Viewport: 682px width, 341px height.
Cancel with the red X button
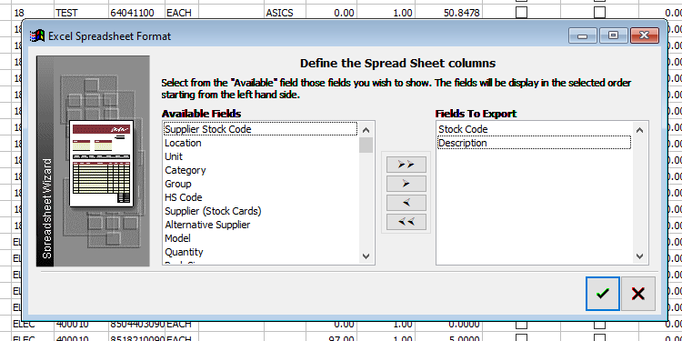coord(638,294)
